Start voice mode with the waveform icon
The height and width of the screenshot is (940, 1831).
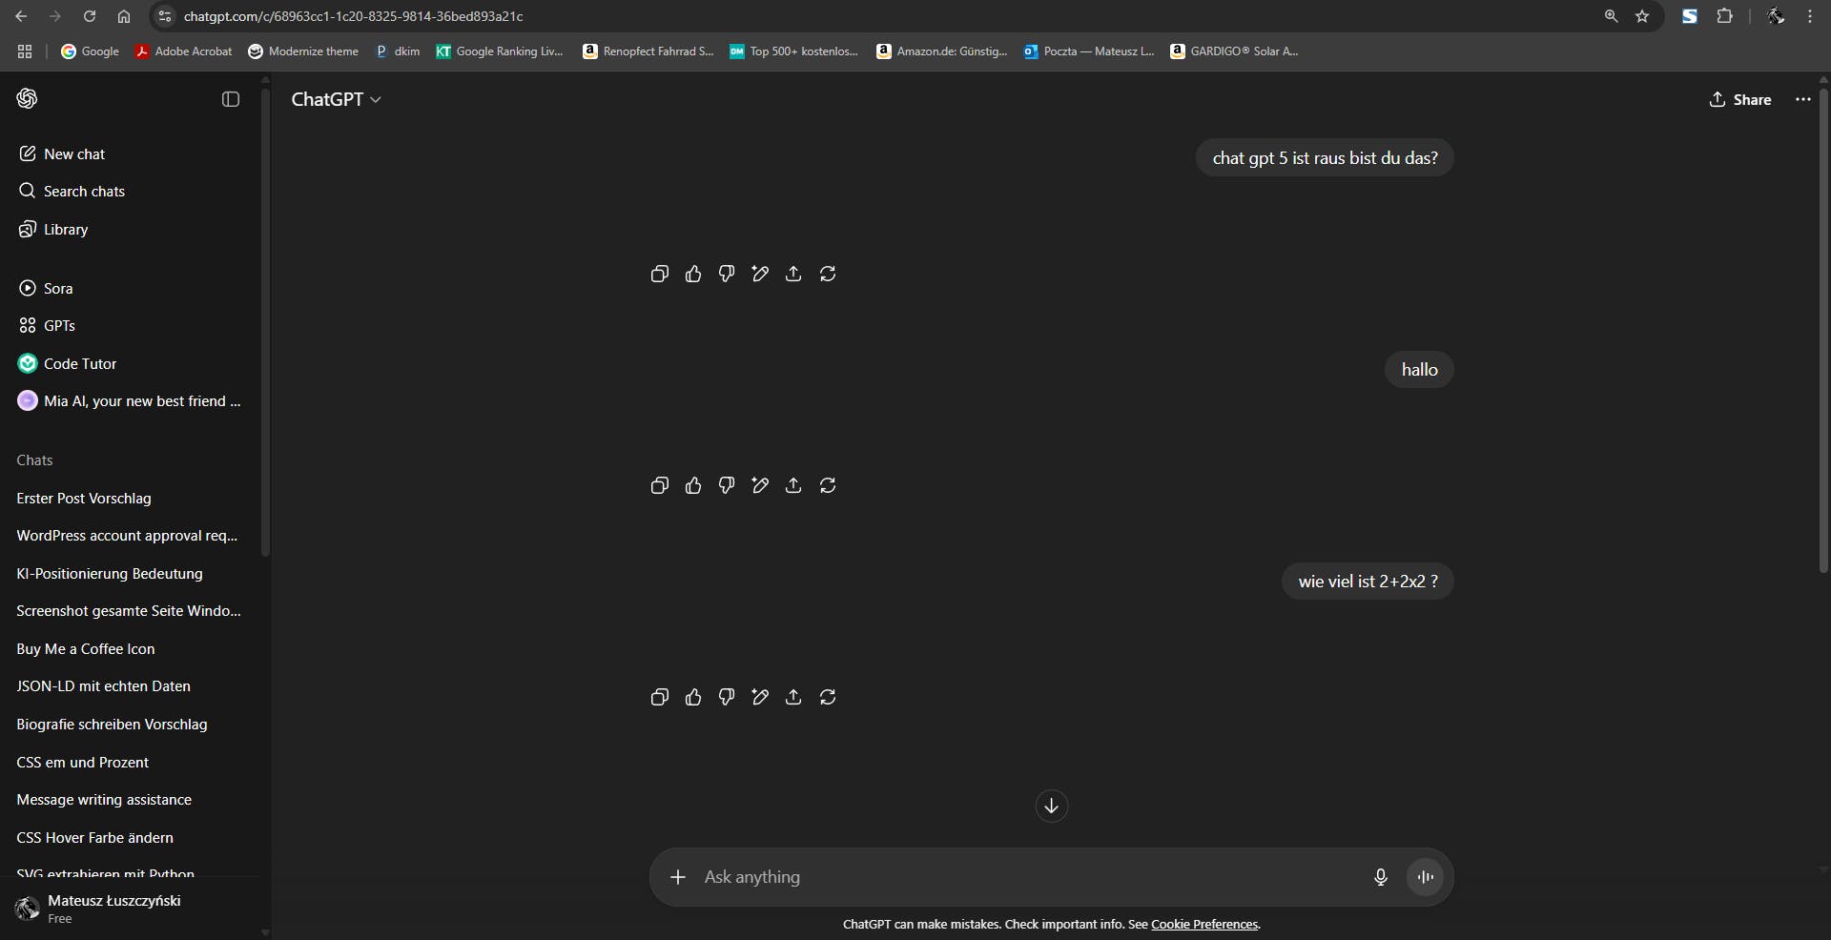1426,877
